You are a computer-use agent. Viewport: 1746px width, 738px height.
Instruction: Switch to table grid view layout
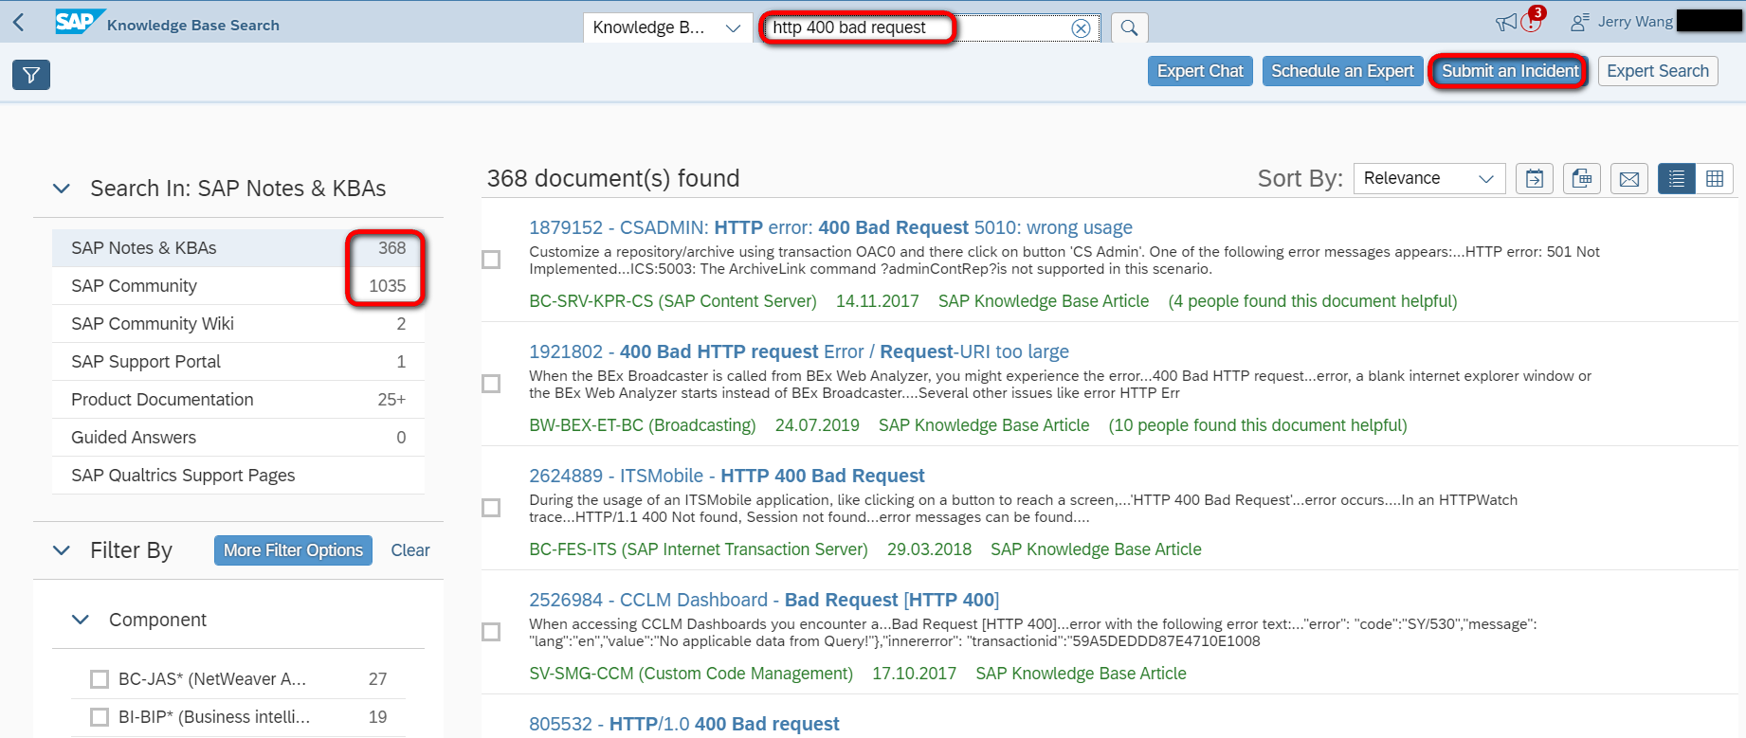coord(1715,178)
